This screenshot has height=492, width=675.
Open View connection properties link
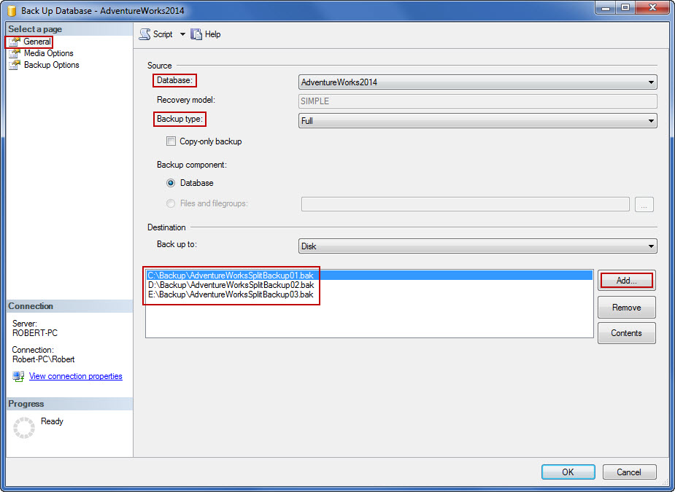point(75,375)
